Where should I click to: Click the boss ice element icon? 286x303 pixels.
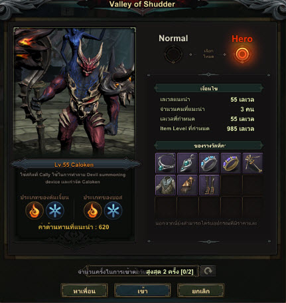coord(113,211)
